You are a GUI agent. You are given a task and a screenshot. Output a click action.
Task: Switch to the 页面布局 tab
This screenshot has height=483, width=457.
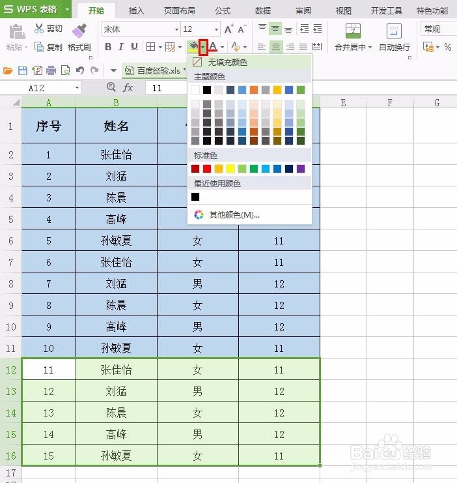point(180,11)
